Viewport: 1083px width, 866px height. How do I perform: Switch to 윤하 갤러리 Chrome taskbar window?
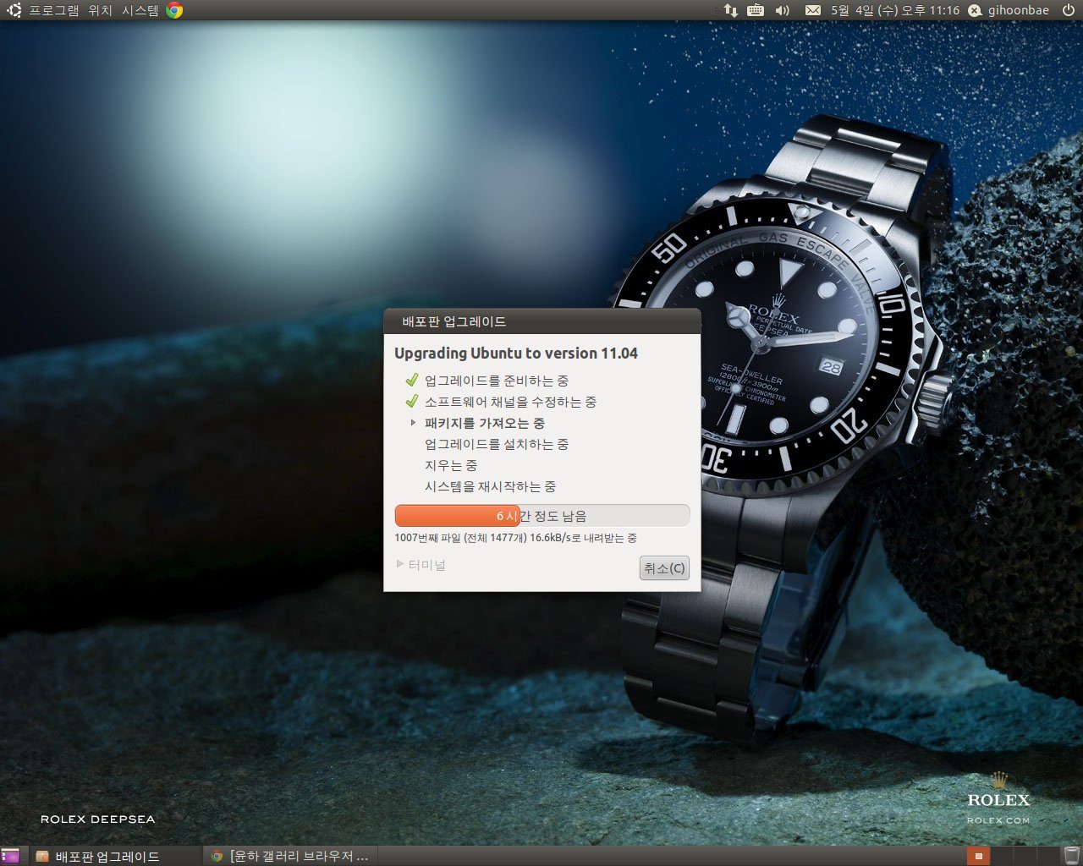[x=290, y=856]
